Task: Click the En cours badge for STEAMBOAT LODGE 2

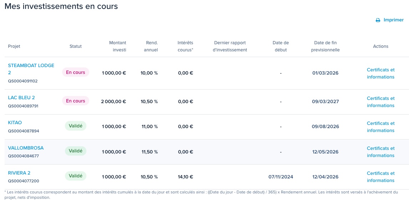Action: click(76, 72)
